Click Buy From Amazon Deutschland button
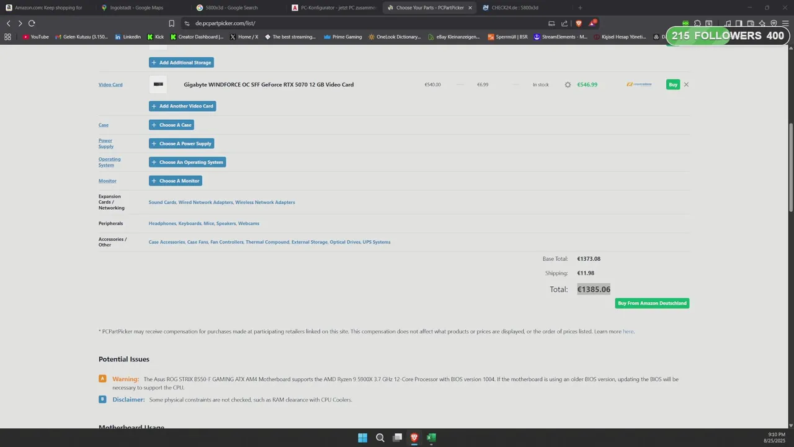This screenshot has height=447, width=794. 652,303
